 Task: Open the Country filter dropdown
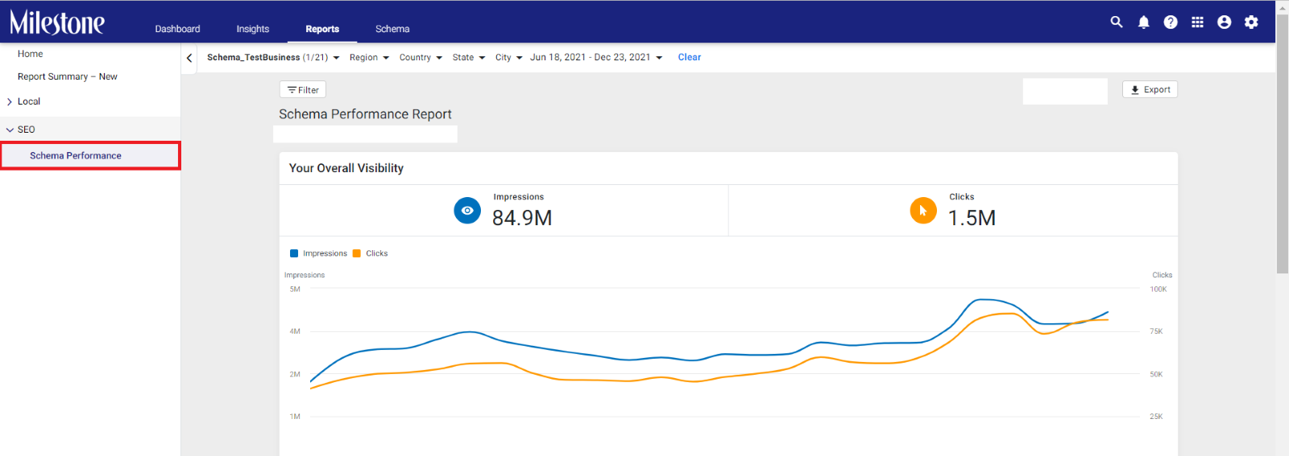point(421,58)
